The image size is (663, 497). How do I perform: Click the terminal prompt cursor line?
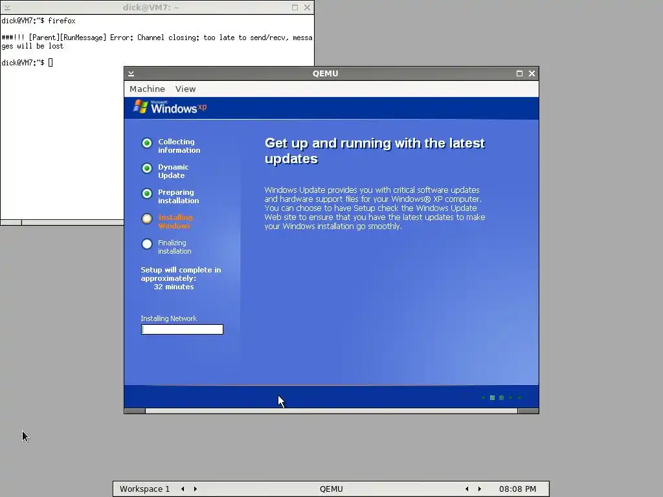pos(27,63)
